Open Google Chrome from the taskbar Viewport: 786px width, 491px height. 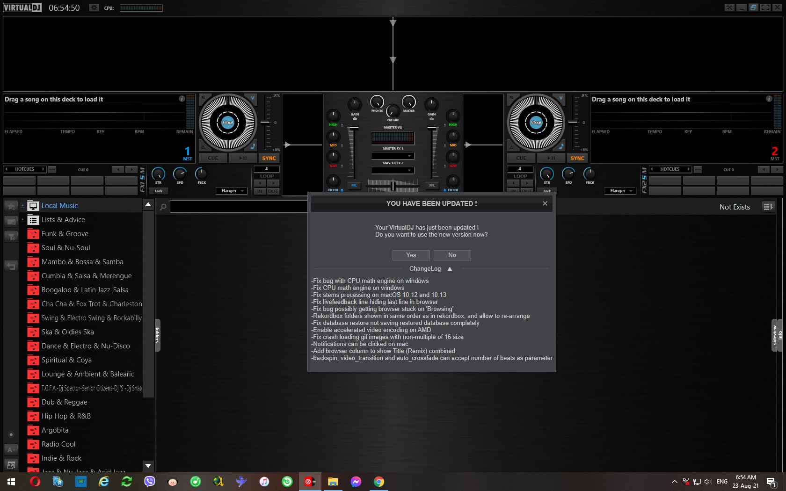379,482
